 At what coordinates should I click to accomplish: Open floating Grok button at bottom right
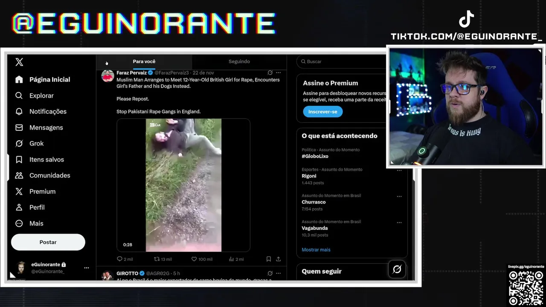click(397, 269)
